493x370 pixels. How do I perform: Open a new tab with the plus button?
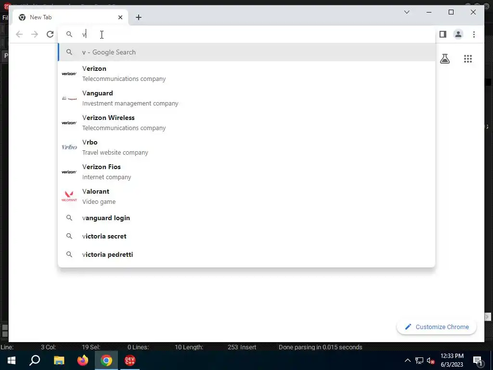pos(138,17)
